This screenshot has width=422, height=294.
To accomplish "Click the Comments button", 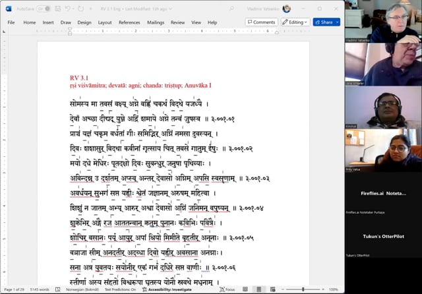I will pos(262,22).
